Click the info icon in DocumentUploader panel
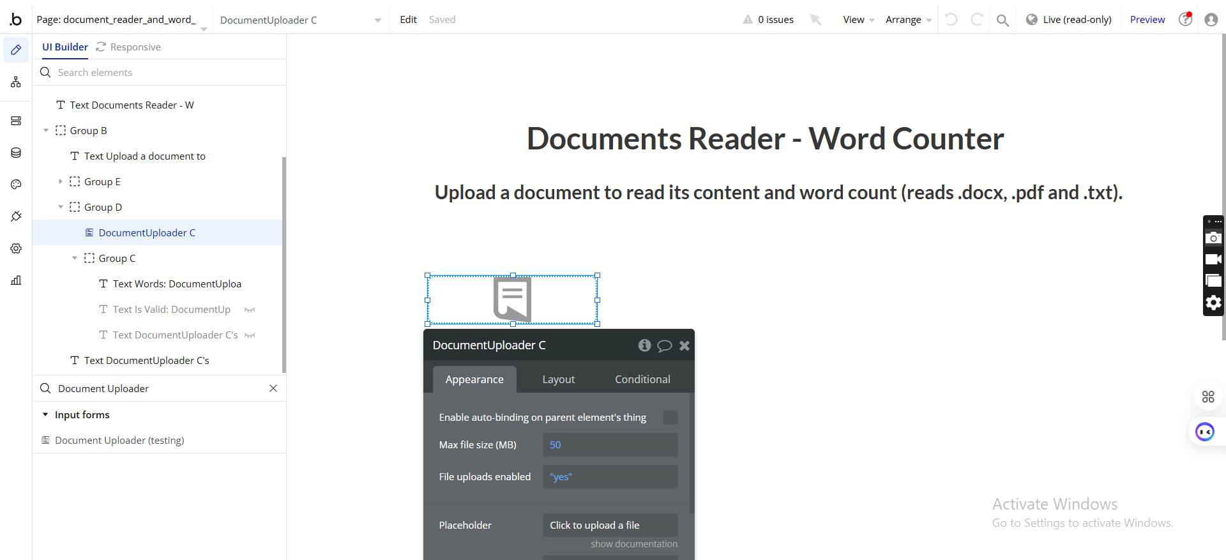This screenshot has height=560, width=1226. 644,345
